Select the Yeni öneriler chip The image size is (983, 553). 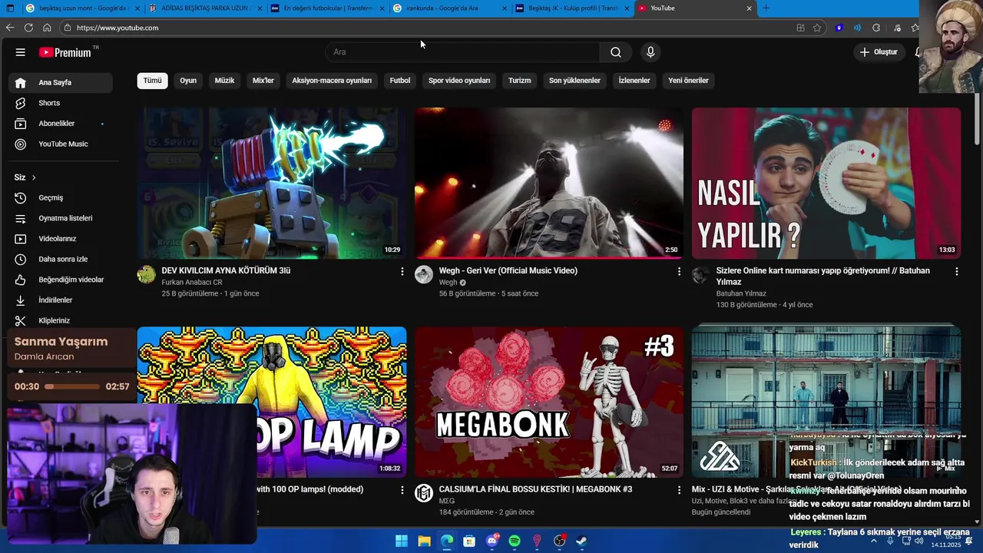pos(688,80)
